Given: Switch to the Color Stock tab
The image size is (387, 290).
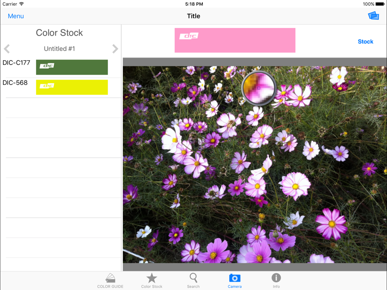Looking at the screenshot, I should pyautogui.click(x=152, y=281).
